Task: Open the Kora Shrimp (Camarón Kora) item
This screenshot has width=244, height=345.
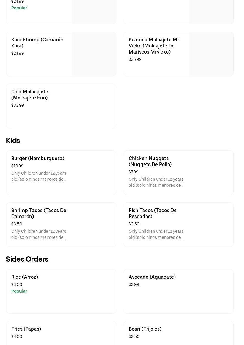Action: tap(37, 43)
